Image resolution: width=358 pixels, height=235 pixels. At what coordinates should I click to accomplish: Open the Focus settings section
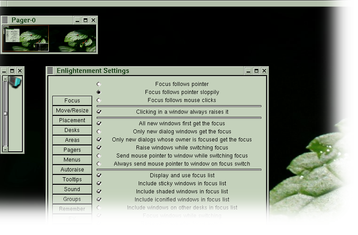click(72, 101)
